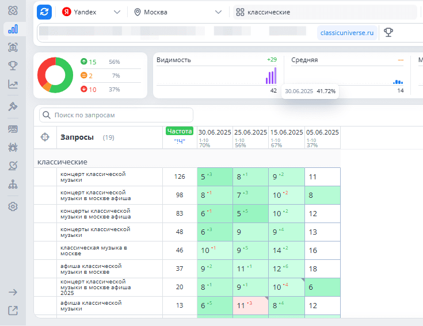
Task: Open the top sidebar logo icon
Action: coord(13,10)
